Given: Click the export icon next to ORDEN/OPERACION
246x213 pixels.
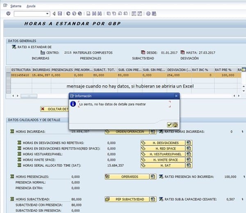Looking at the screenshot, I should (x=153, y=132).
